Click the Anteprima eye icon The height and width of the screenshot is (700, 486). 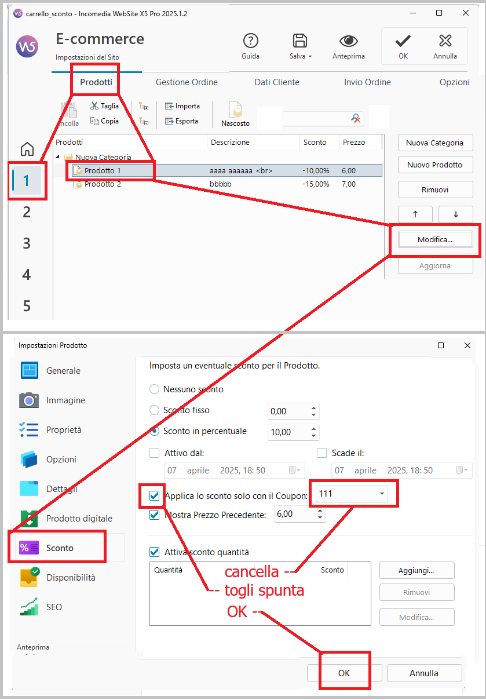[x=348, y=41]
